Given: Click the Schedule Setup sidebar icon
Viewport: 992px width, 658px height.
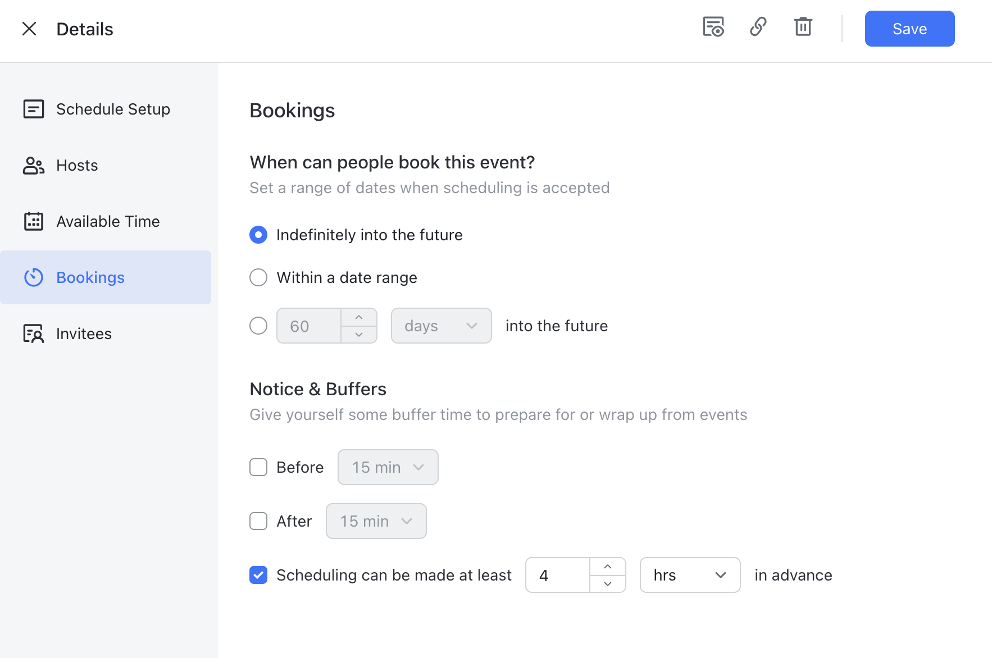Looking at the screenshot, I should click(34, 109).
